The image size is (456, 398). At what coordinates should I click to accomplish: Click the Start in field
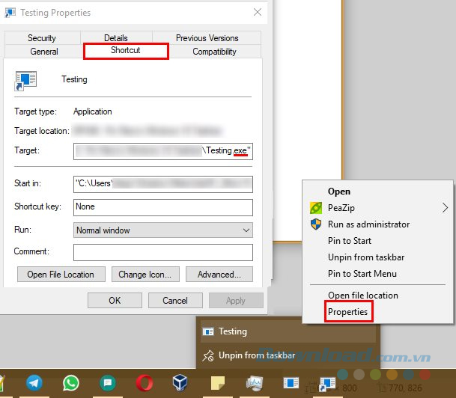coord(163,184)
